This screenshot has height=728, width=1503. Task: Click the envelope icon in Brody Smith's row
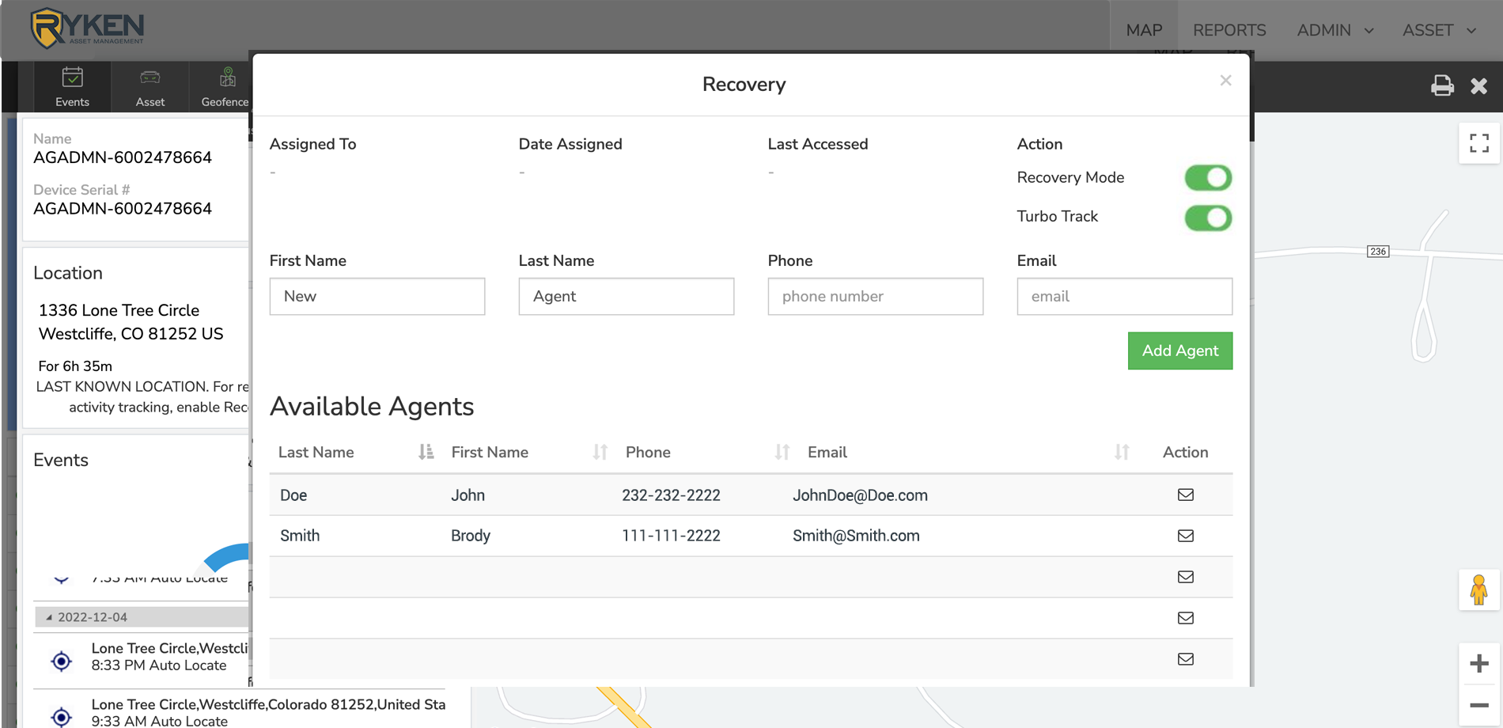[1184, 536]
